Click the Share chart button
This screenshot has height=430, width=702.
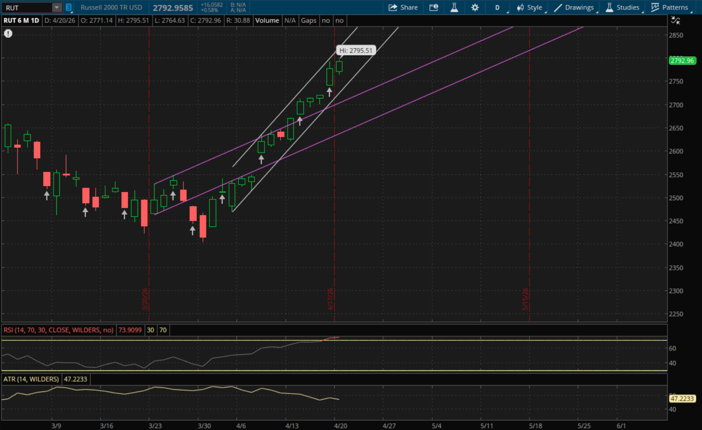tap(403, 8)
